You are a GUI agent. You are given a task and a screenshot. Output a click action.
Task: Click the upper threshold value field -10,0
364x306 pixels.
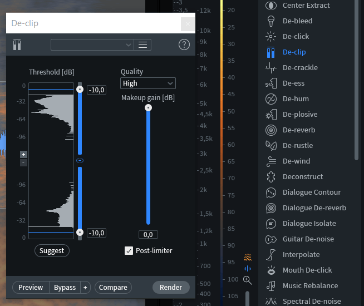pyautogui.click(x=97, y=90)
